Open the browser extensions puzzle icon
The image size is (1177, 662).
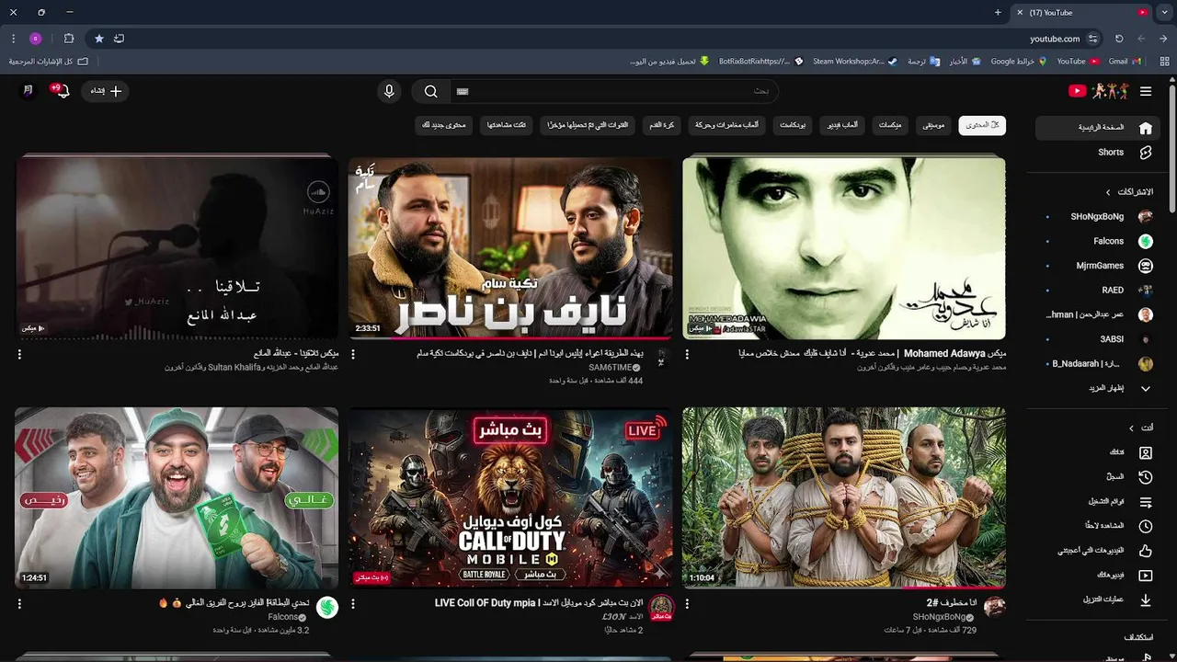pyautogui.click(x=69, y=39)
